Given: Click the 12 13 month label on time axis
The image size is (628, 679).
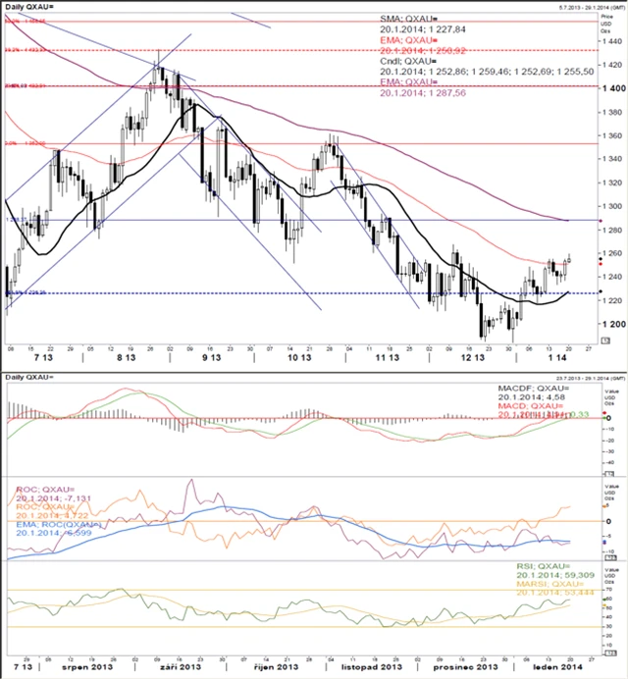Looking at the screenshot, I should pos(473,358).
